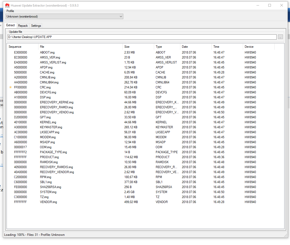Switch to the Extract tab
This screenshot has height=245, width=290.
[10, 25]
